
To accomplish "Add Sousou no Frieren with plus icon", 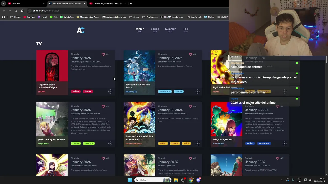I will (197, 91).
